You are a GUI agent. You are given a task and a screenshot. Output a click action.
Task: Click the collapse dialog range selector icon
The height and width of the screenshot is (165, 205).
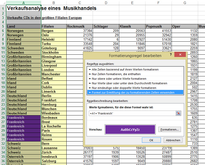pos(178,113)
